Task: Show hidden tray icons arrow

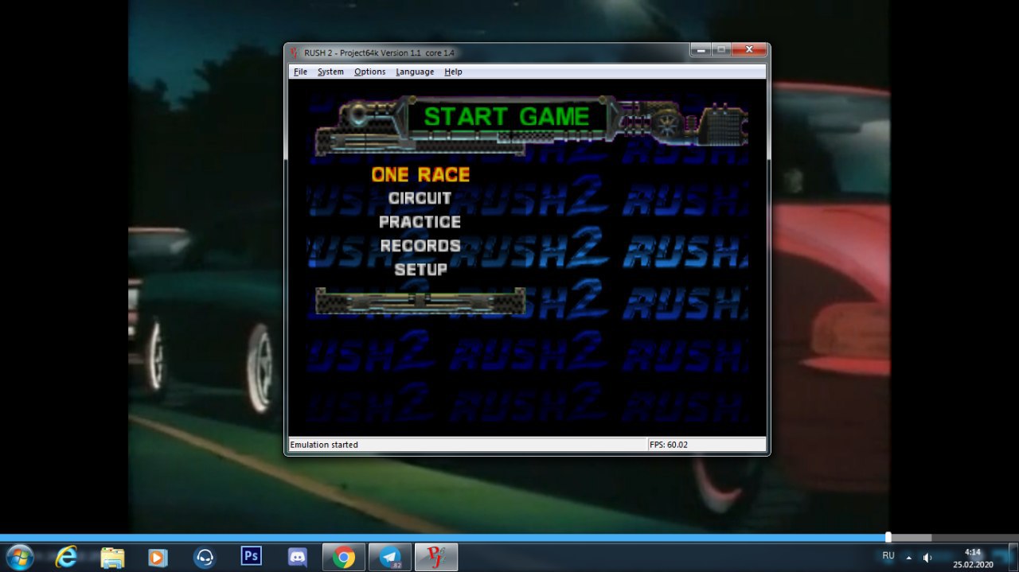Action: click(908, 558)
